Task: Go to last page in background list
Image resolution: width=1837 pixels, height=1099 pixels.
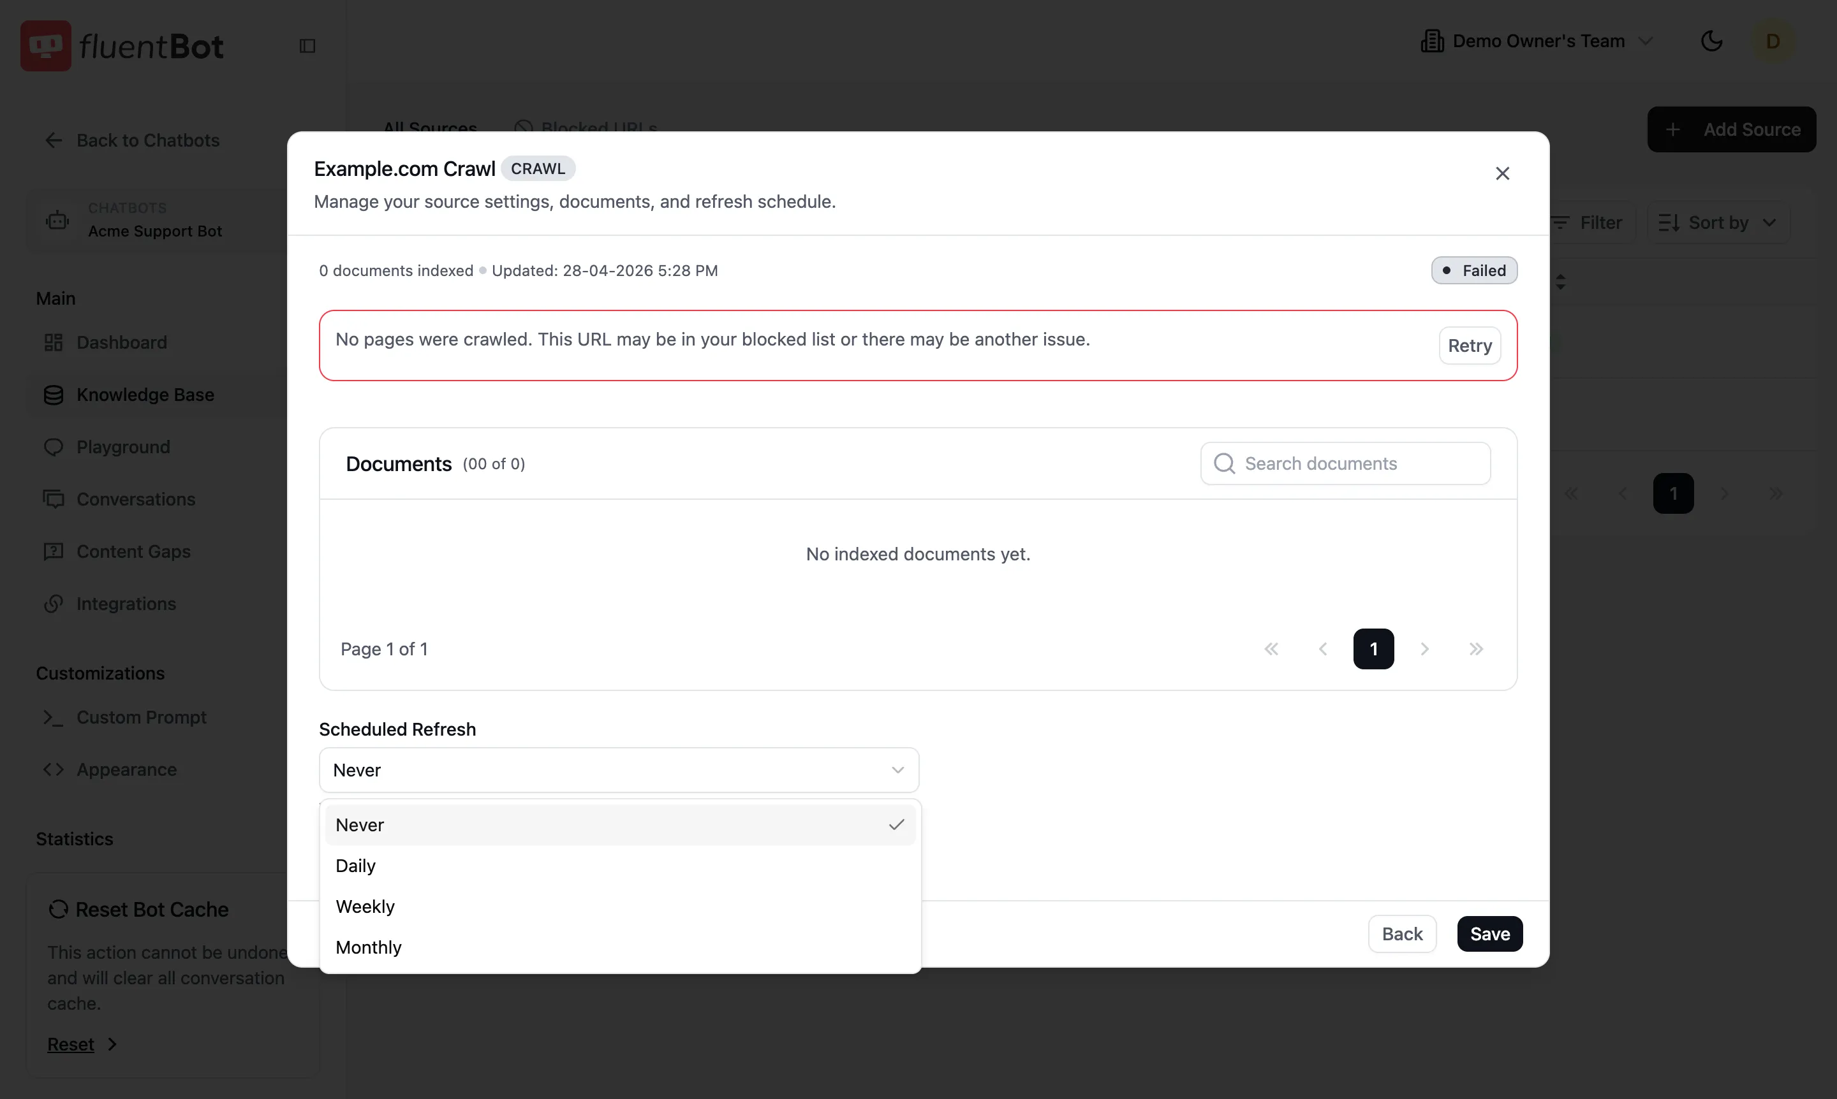Action: [1776, 493]
